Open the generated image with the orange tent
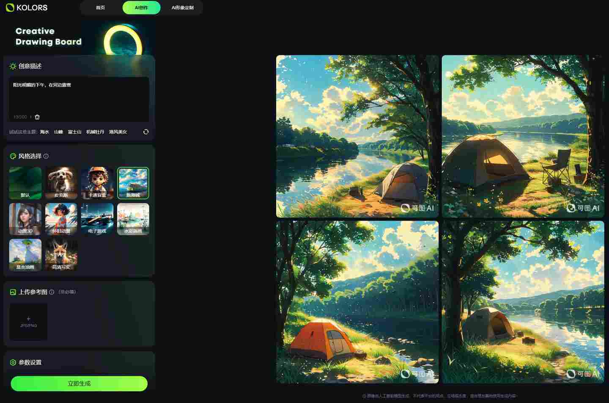The width and height of the screenshot is (609, 403). [357, 302]
